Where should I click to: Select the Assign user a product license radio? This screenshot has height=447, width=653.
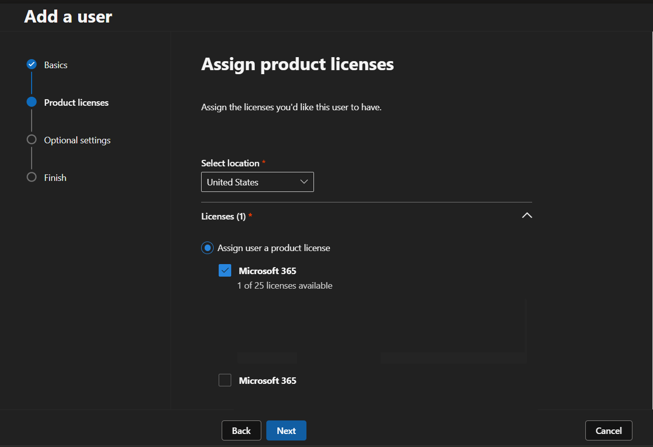pyautogui.click(x=207, y=248)
